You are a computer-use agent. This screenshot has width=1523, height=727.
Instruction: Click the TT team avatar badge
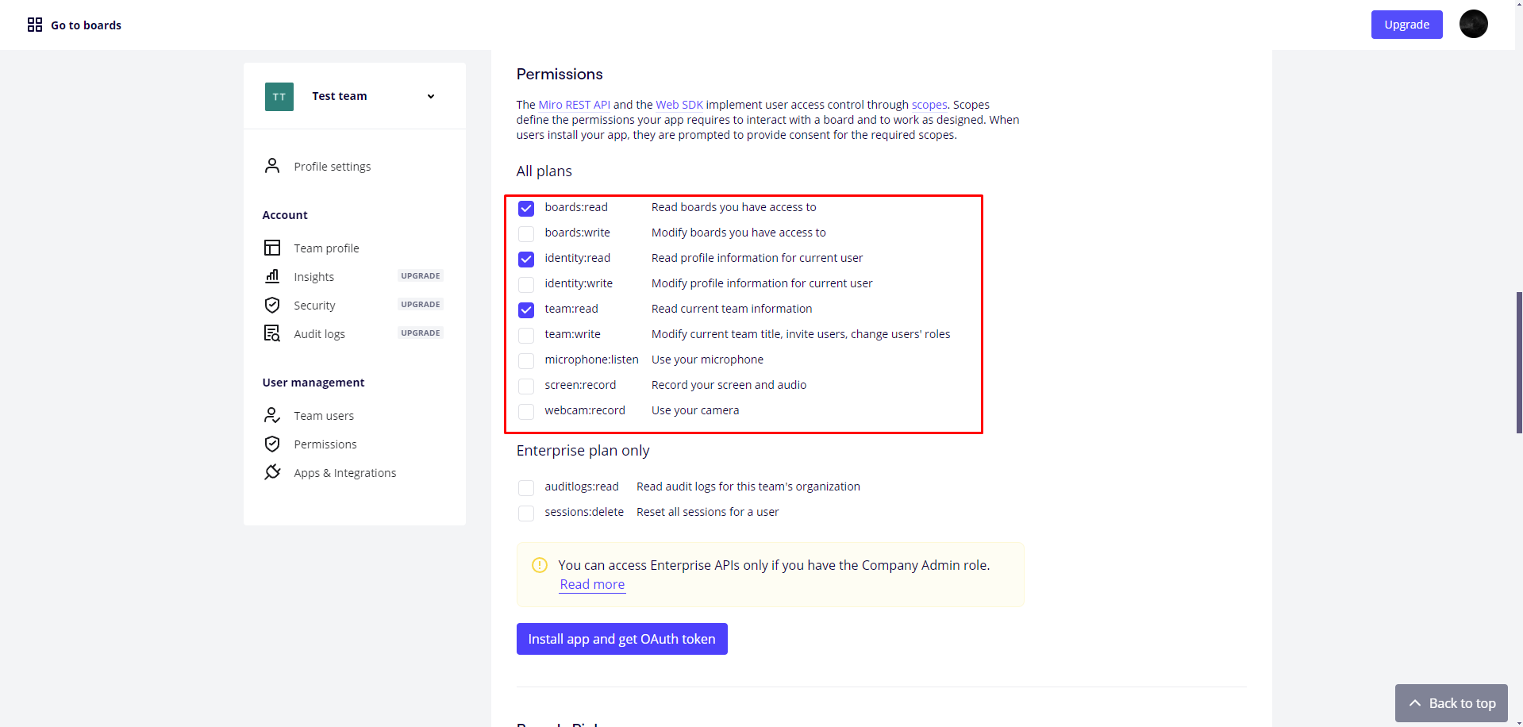tap(279, 97)
